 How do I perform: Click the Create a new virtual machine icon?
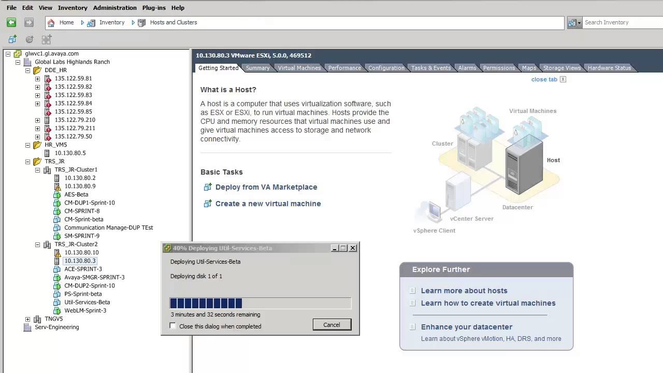pyautogui.click(x=208, y=204)
